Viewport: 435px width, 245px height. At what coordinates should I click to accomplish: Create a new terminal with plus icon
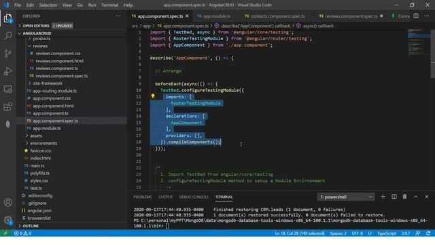pyautogui.click(x=383, y=197)
